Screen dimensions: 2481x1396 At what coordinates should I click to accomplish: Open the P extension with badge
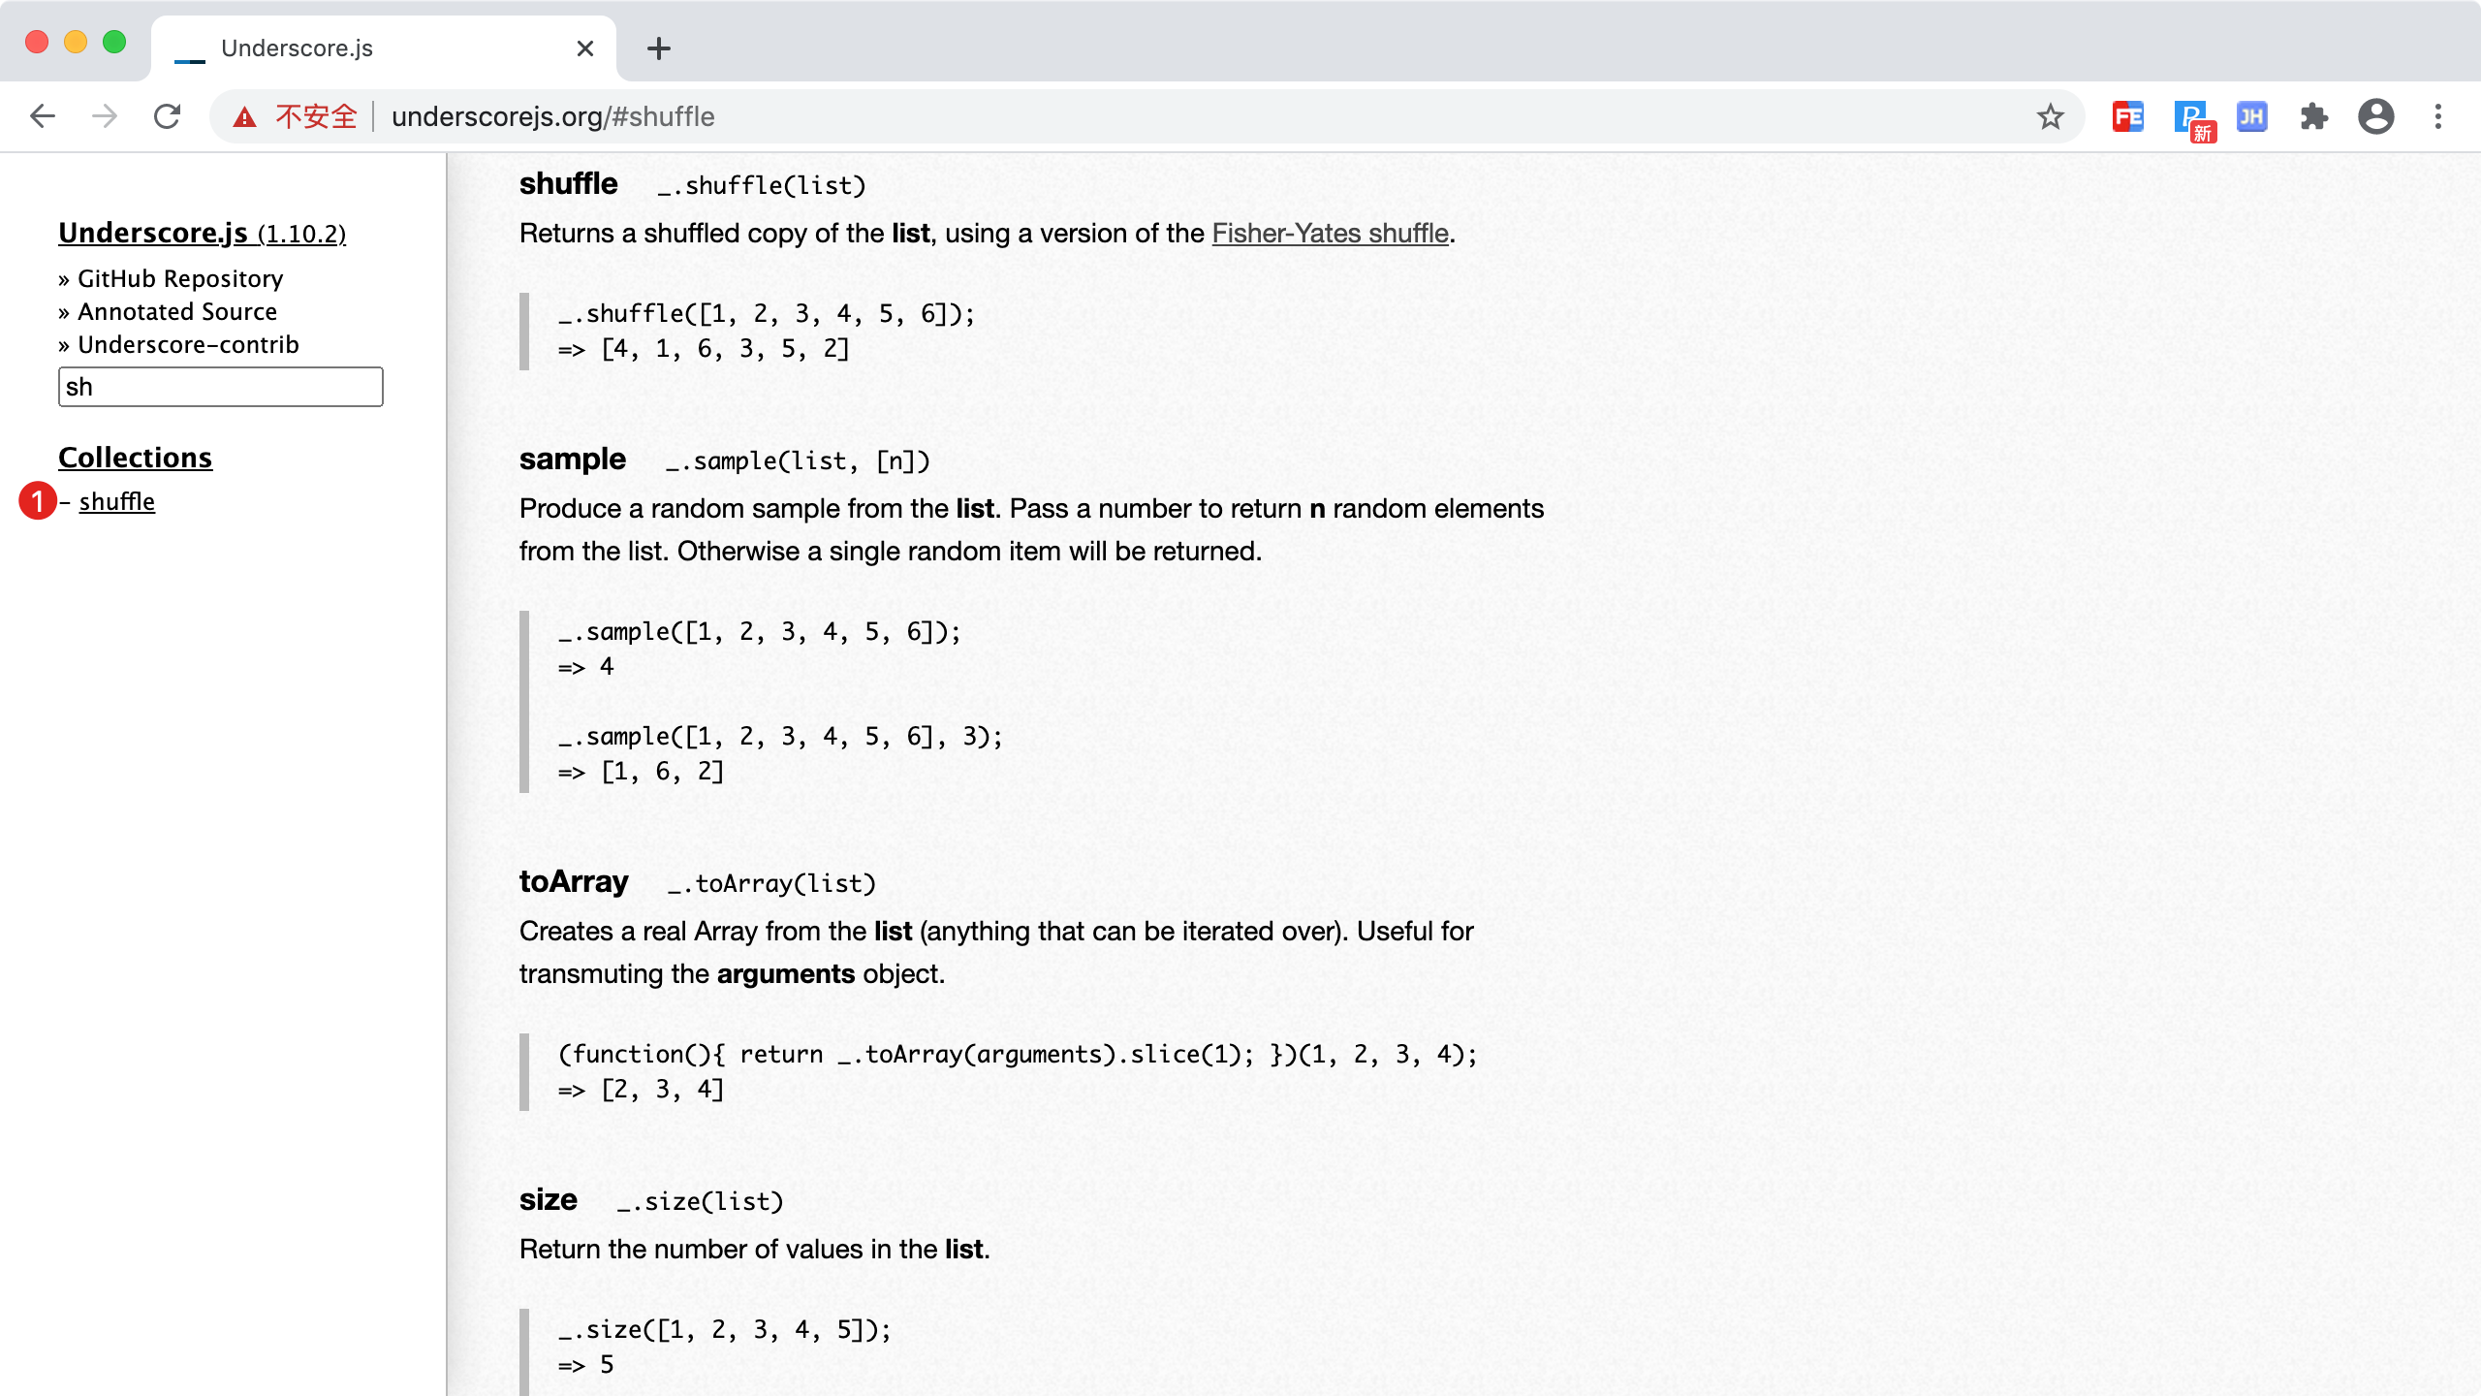[x=2189, y=116]
